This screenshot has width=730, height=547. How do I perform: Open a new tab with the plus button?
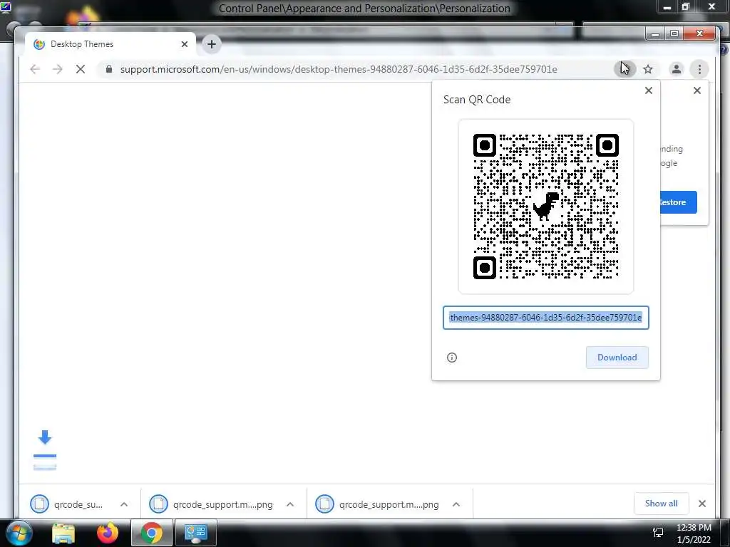point(211,44)
